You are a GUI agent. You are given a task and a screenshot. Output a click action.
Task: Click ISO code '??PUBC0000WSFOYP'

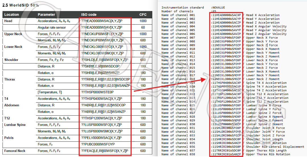98,144
